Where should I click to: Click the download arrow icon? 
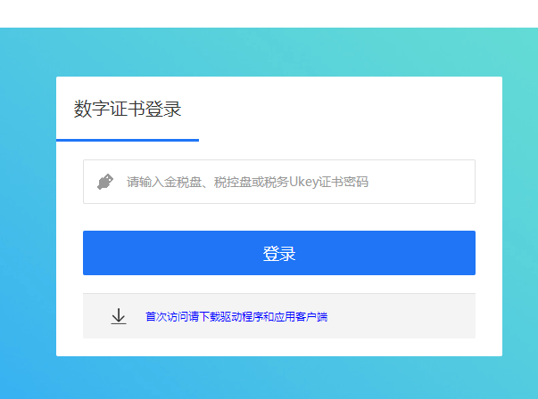(x=119, y=316)
